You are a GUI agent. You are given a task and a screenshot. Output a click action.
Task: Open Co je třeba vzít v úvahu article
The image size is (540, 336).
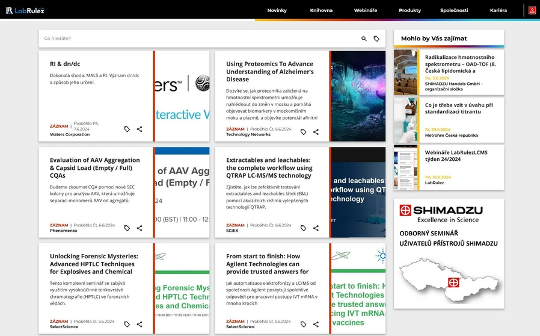click(459, 108)
